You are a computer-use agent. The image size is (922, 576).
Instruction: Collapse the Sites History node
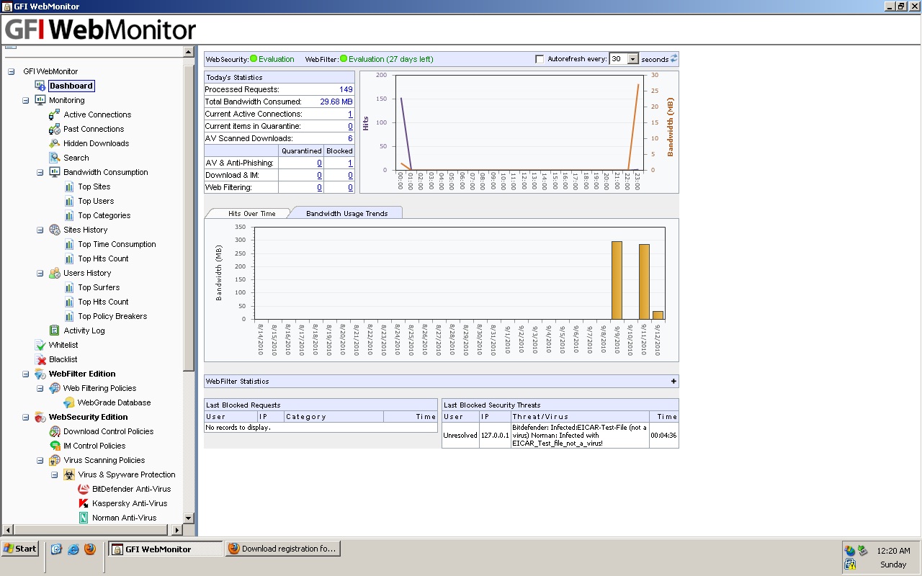40,230
